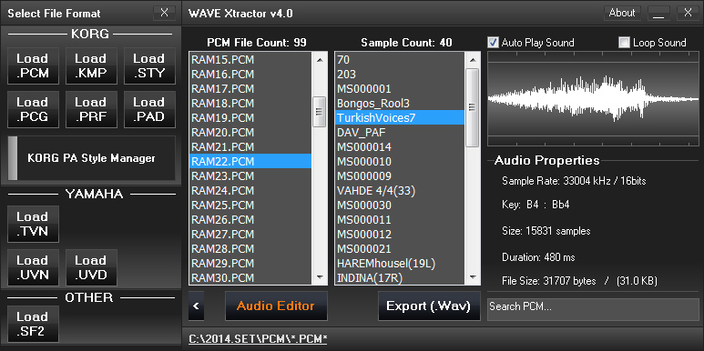Export the selected sample as .Wav

pyautogui.click(x=429, y=306)
